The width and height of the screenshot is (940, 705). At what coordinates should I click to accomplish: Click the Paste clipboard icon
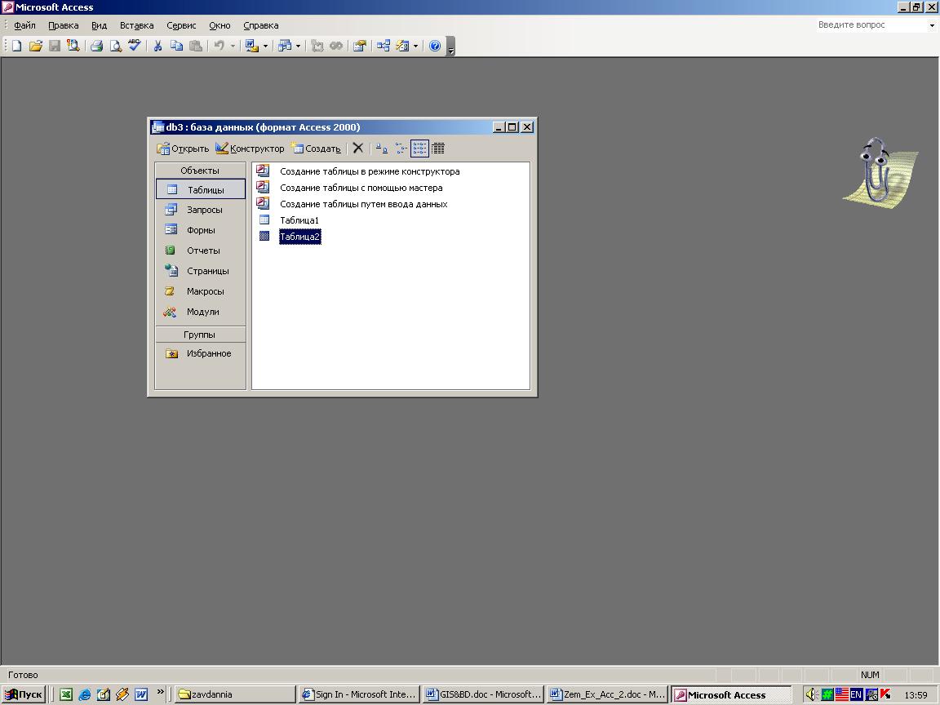[196, 46]
